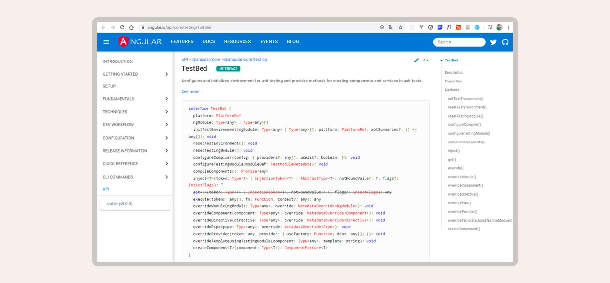Click the install app plus icon in address bar
The width and height of the screenshot is (610, 283).
click(x=382, y=27)
